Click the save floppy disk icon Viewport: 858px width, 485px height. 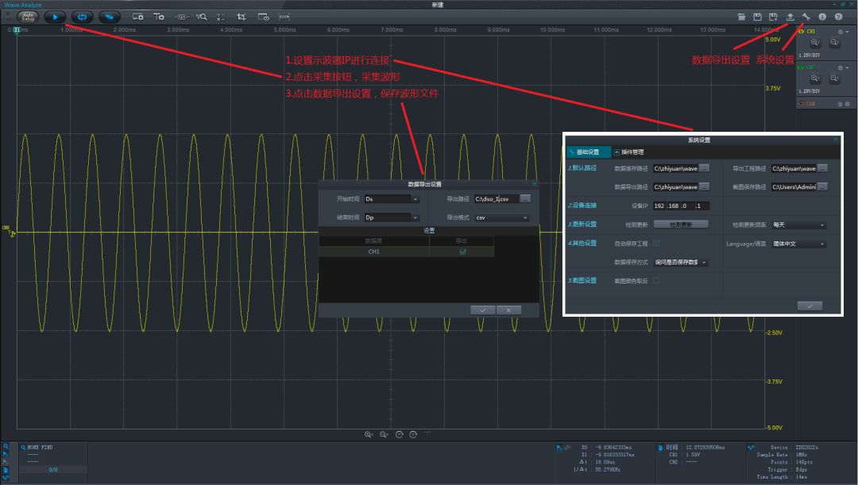[x=757, y=16]
